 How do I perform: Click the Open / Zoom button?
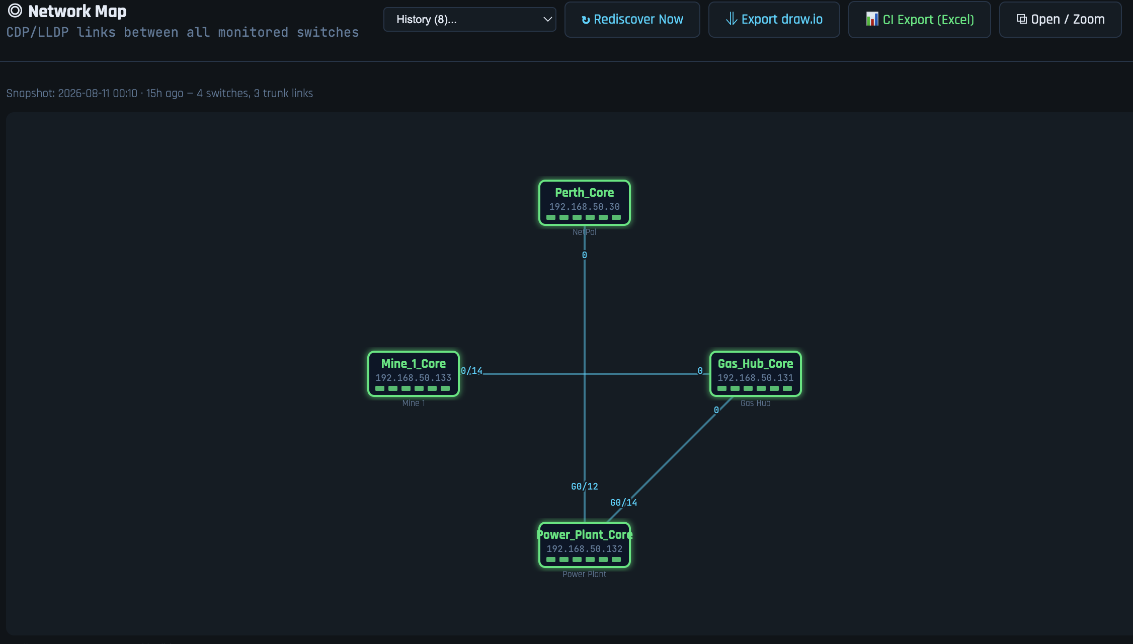(1060, 20)
